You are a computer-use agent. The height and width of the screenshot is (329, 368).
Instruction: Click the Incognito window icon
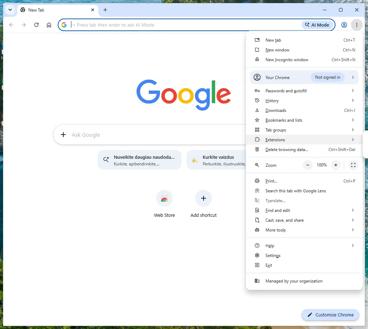pos(257,59)
